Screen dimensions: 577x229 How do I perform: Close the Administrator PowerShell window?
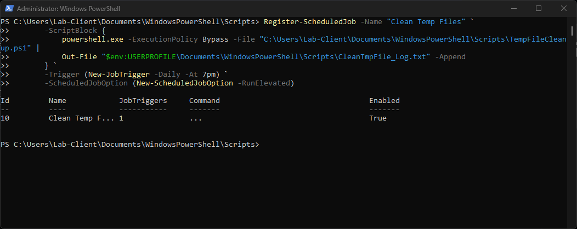pos(564,8)
